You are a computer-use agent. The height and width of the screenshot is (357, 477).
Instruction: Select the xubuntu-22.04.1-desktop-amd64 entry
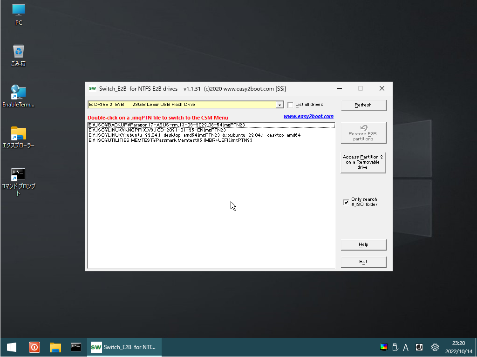[211, 135]
